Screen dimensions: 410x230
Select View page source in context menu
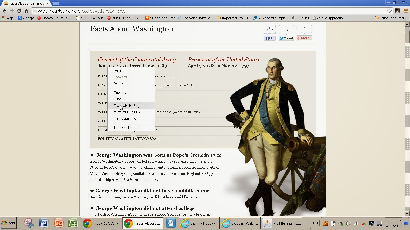[131, 112]
